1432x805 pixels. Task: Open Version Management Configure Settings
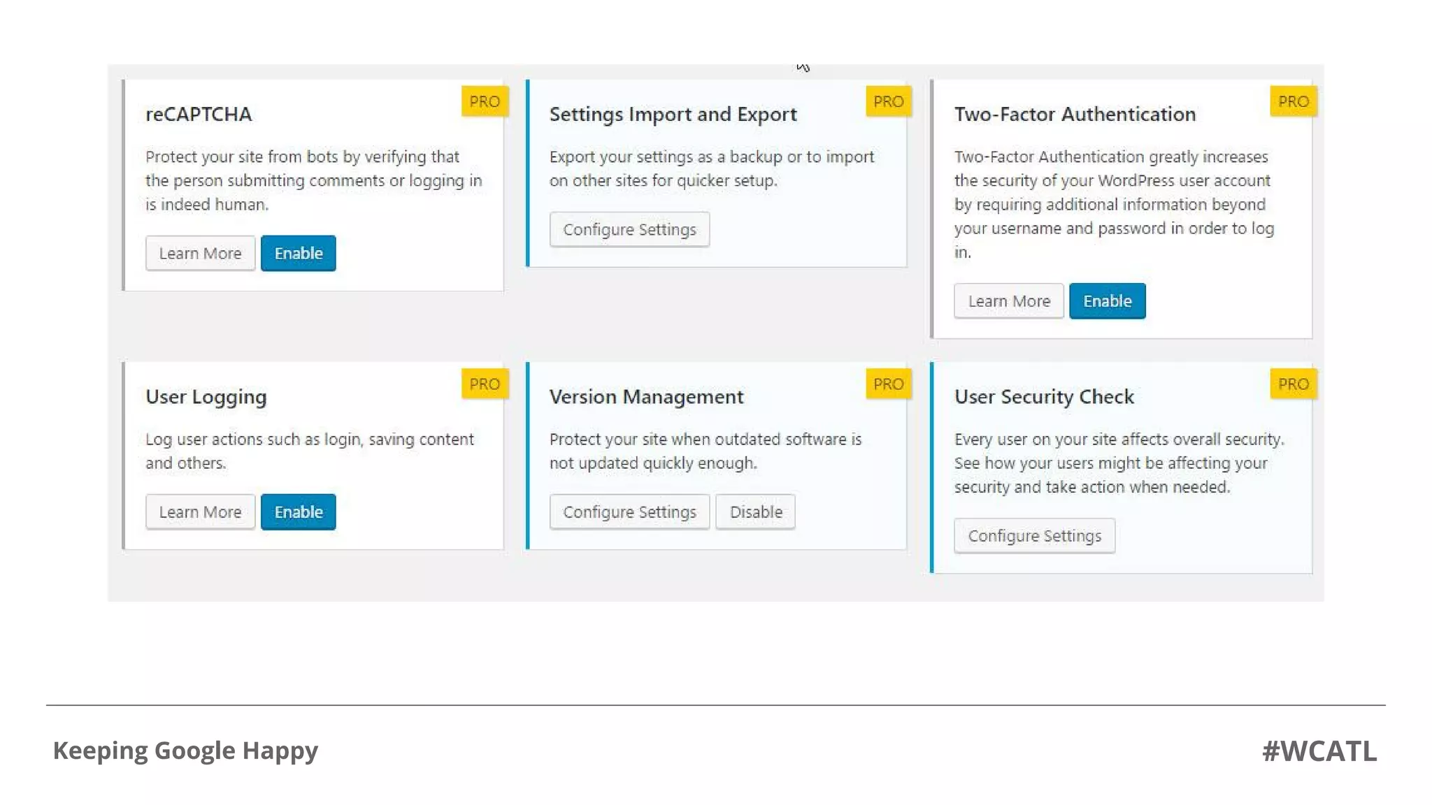click(x=629, y=512)
